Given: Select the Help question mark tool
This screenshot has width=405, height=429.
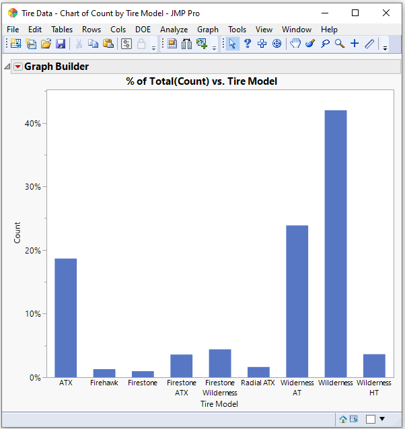Looking at the screenshot, I should 247,44.
